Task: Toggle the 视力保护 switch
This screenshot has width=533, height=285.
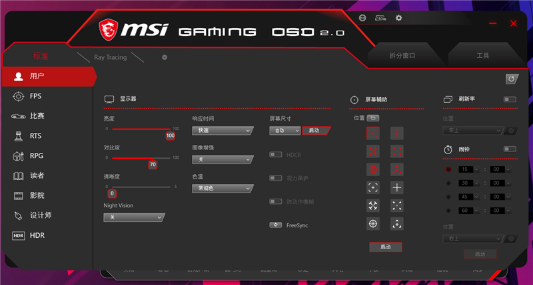Action: pos(276,178)
